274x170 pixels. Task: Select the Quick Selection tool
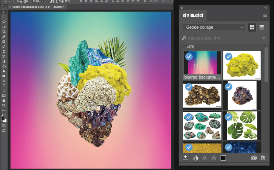[4, 27]
